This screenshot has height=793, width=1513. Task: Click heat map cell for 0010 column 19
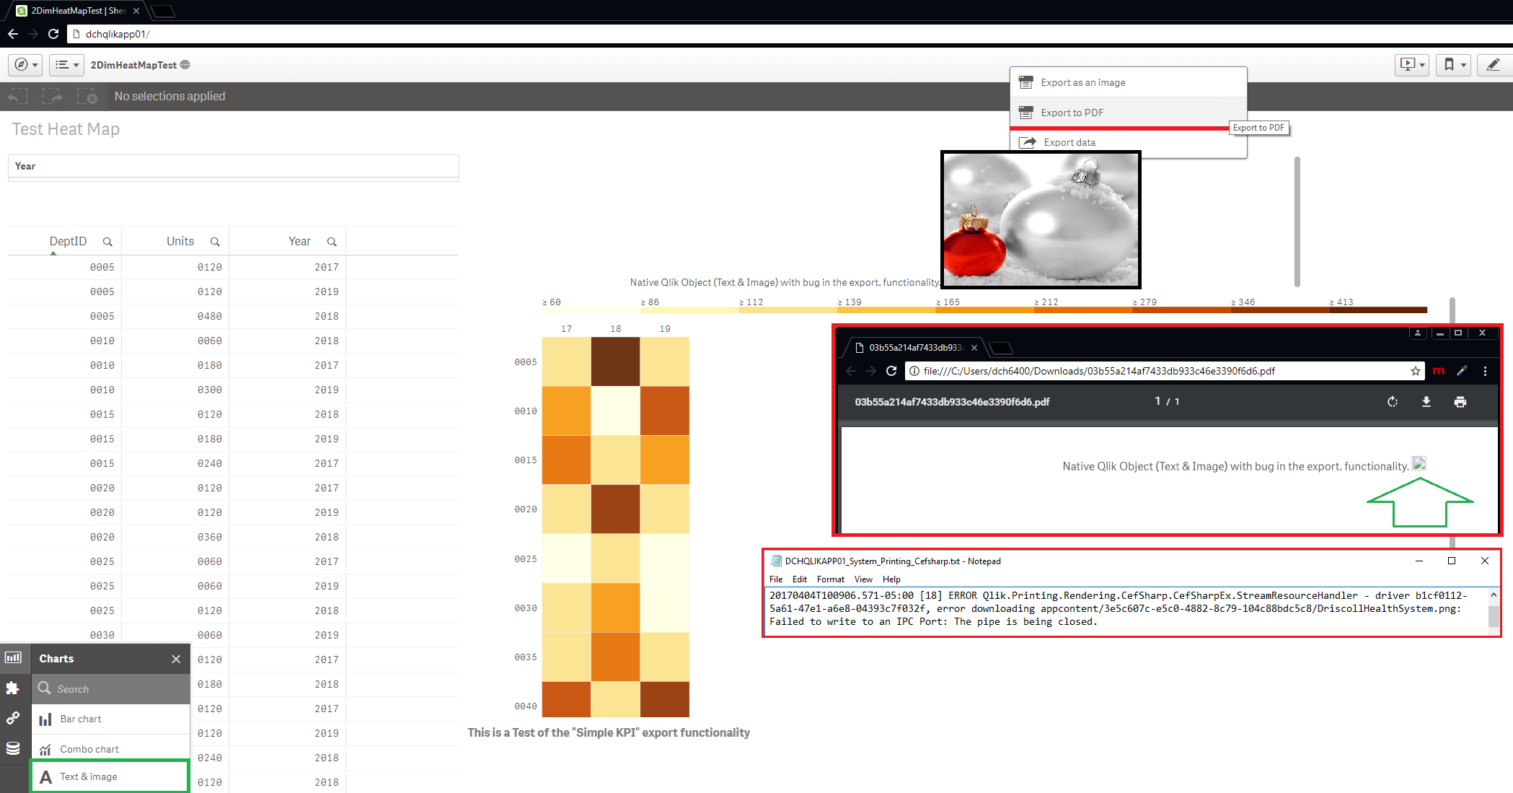[x=665, y=411]
